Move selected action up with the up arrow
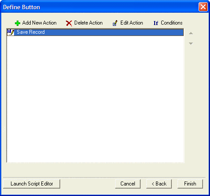Viewport: 210px width, 196px height. (191, 33)
